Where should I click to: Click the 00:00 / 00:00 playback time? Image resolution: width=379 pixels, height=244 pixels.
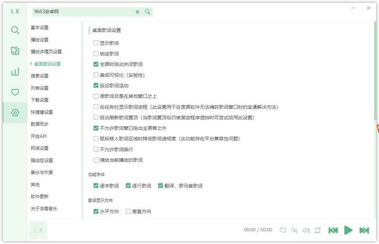coord(258,229)
